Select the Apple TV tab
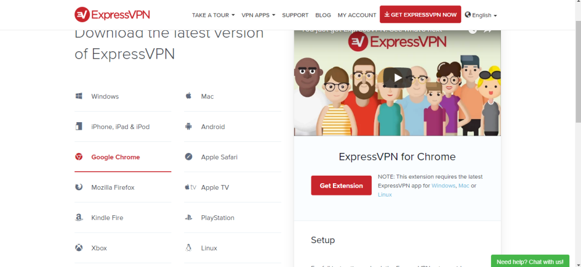581x267 pixels. (233, 187)
